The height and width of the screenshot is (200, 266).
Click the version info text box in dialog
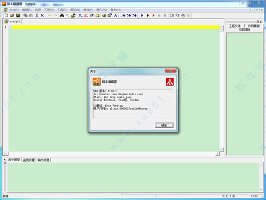coord(133,104)
